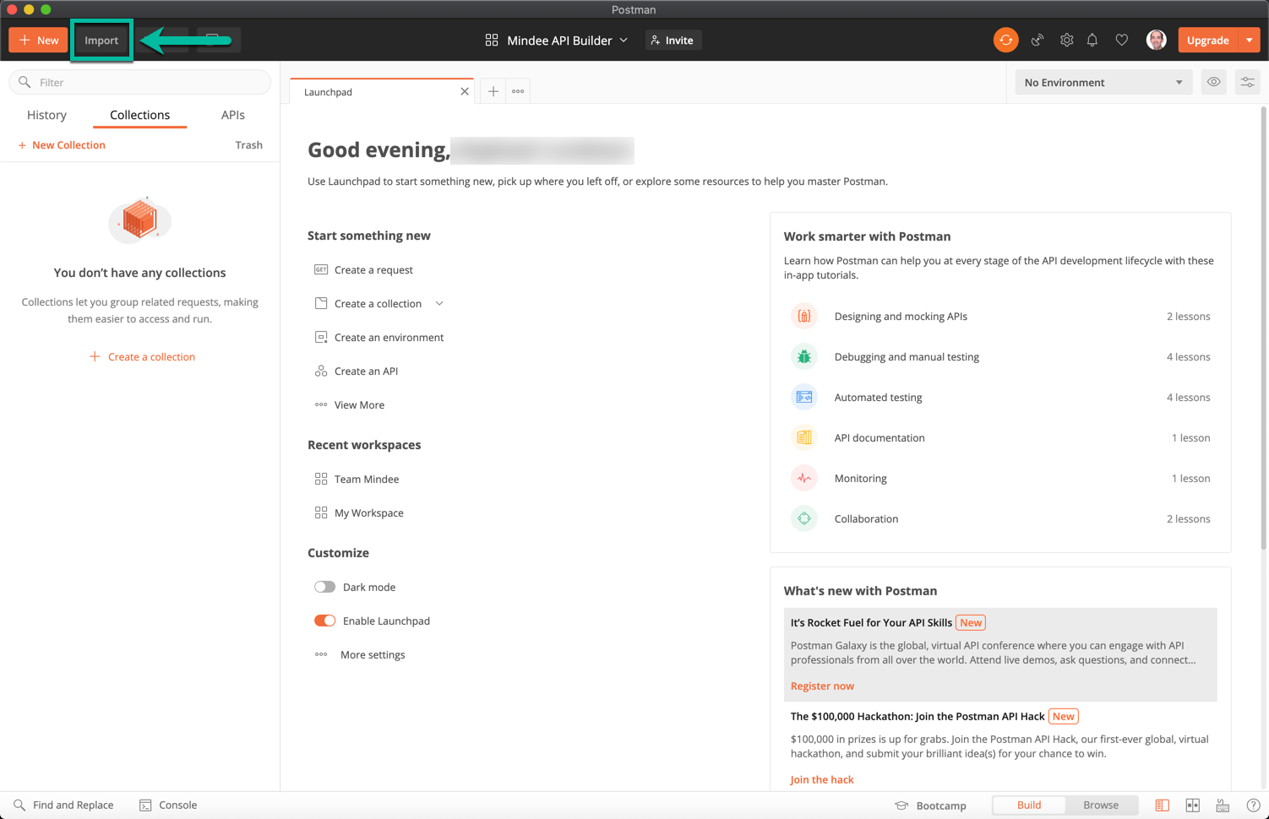Open the manage environments icon
This screenshot has width=1269, height=819.
[1248, 82]
